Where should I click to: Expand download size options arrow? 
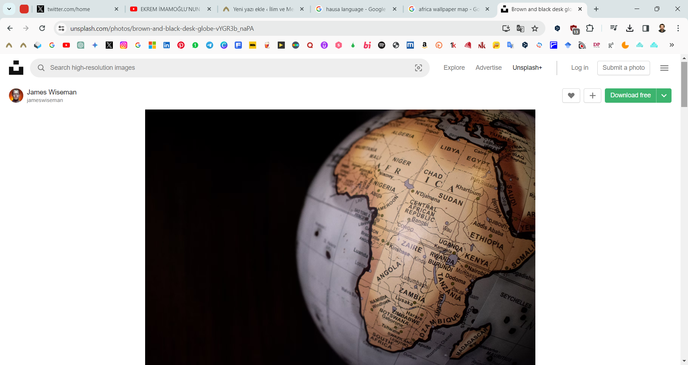click(x=664, y=96)
